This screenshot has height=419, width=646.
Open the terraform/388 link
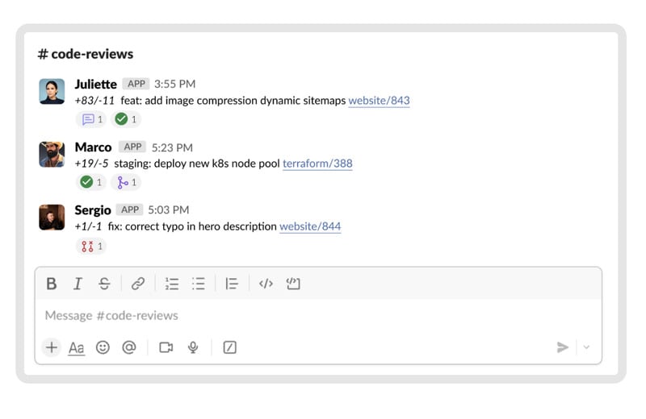[317, 164]
